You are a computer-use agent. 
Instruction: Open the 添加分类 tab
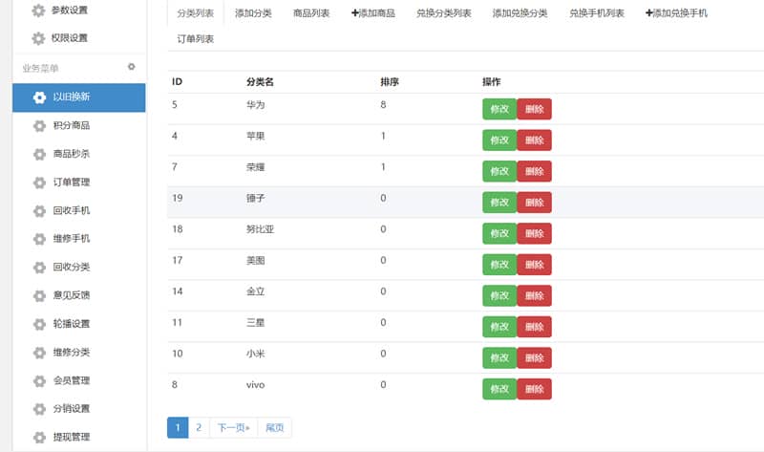coord(253,13)
